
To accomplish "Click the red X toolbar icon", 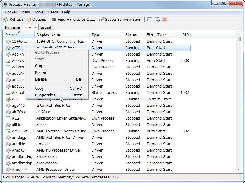I will click(164, 20).
